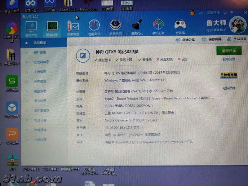Screen dimensions: 248x186
Task: Click the 论坛 forum link
Action: (201, 13)
